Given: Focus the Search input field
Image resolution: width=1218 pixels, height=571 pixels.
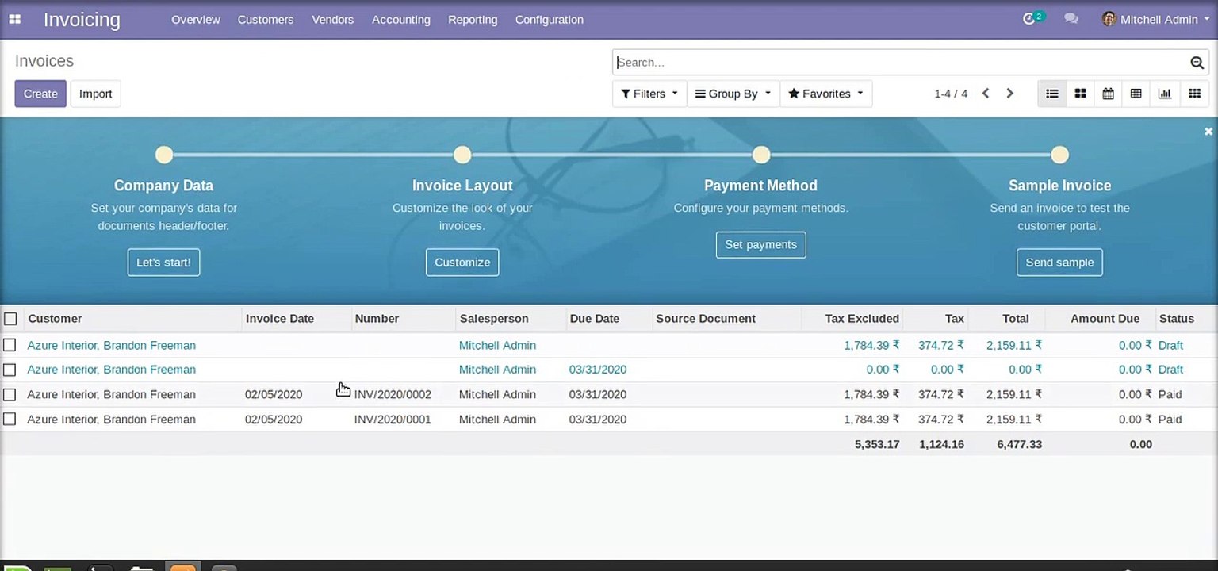Looking at the screenshot, I should coord(901,63).
